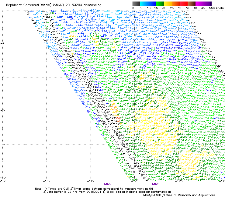
Task: Click the '40' legend scale label
Action: 195,8
